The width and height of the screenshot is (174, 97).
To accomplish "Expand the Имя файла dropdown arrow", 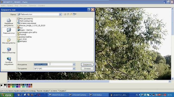I will pos(74,64).
